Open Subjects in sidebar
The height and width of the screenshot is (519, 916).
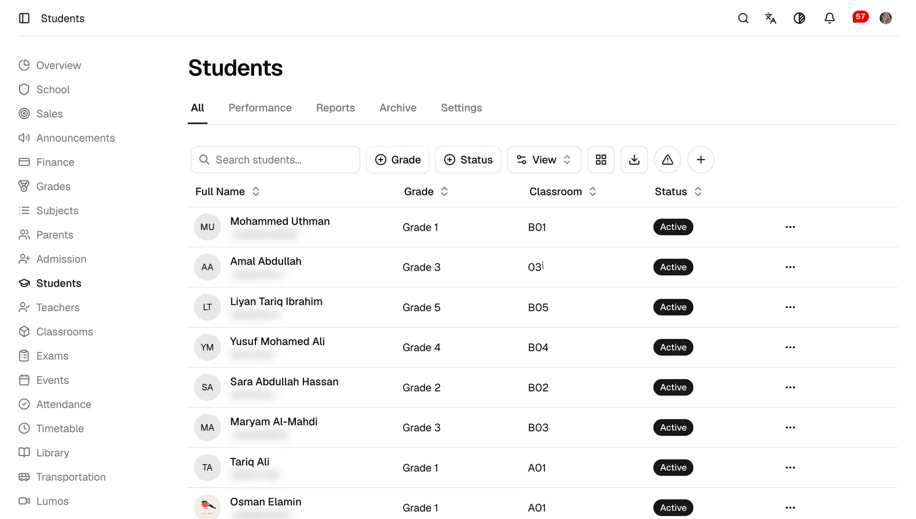pos(49,211)
